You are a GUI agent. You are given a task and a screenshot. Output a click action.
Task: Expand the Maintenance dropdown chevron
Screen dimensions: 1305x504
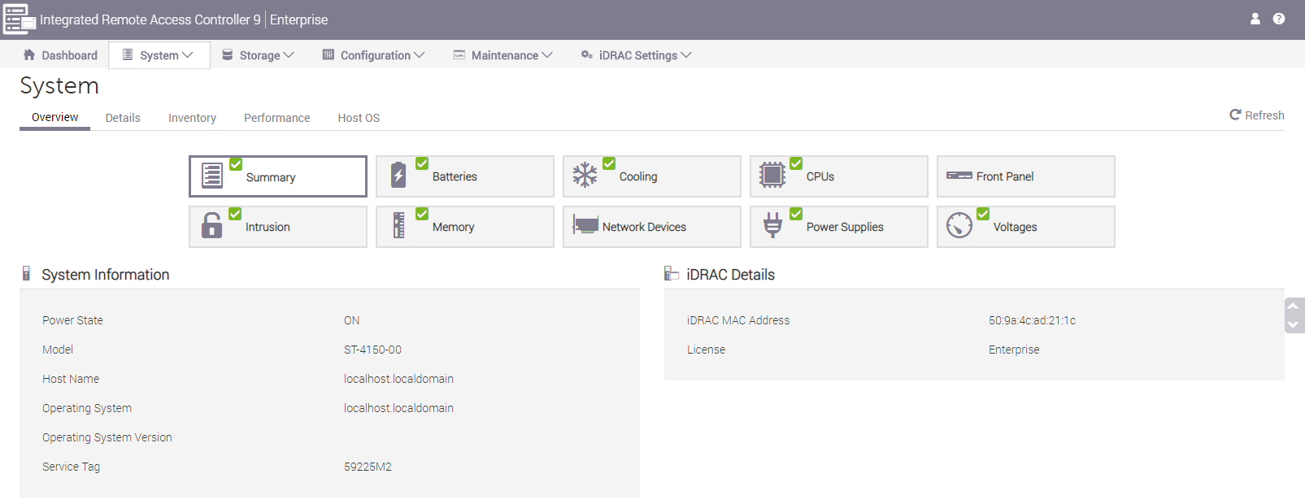point(547,55)
